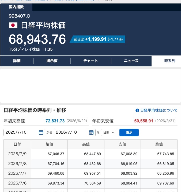Click the 日経平均株価の時系列・推移 heading
Viewport: 181px width, 192px height.
pos(35,110)
